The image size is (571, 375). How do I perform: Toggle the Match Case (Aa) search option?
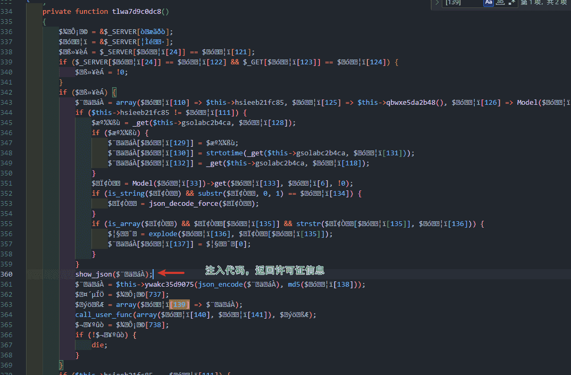tap(489, 3)
